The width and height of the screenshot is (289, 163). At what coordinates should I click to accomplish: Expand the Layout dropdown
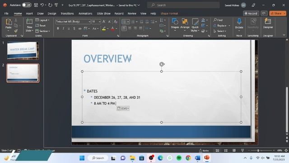[x=42, y=20]
